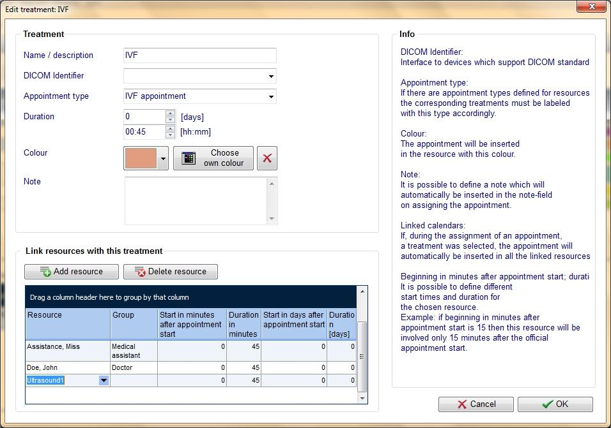Click the Choose own colour palette button

click(213, 158)
